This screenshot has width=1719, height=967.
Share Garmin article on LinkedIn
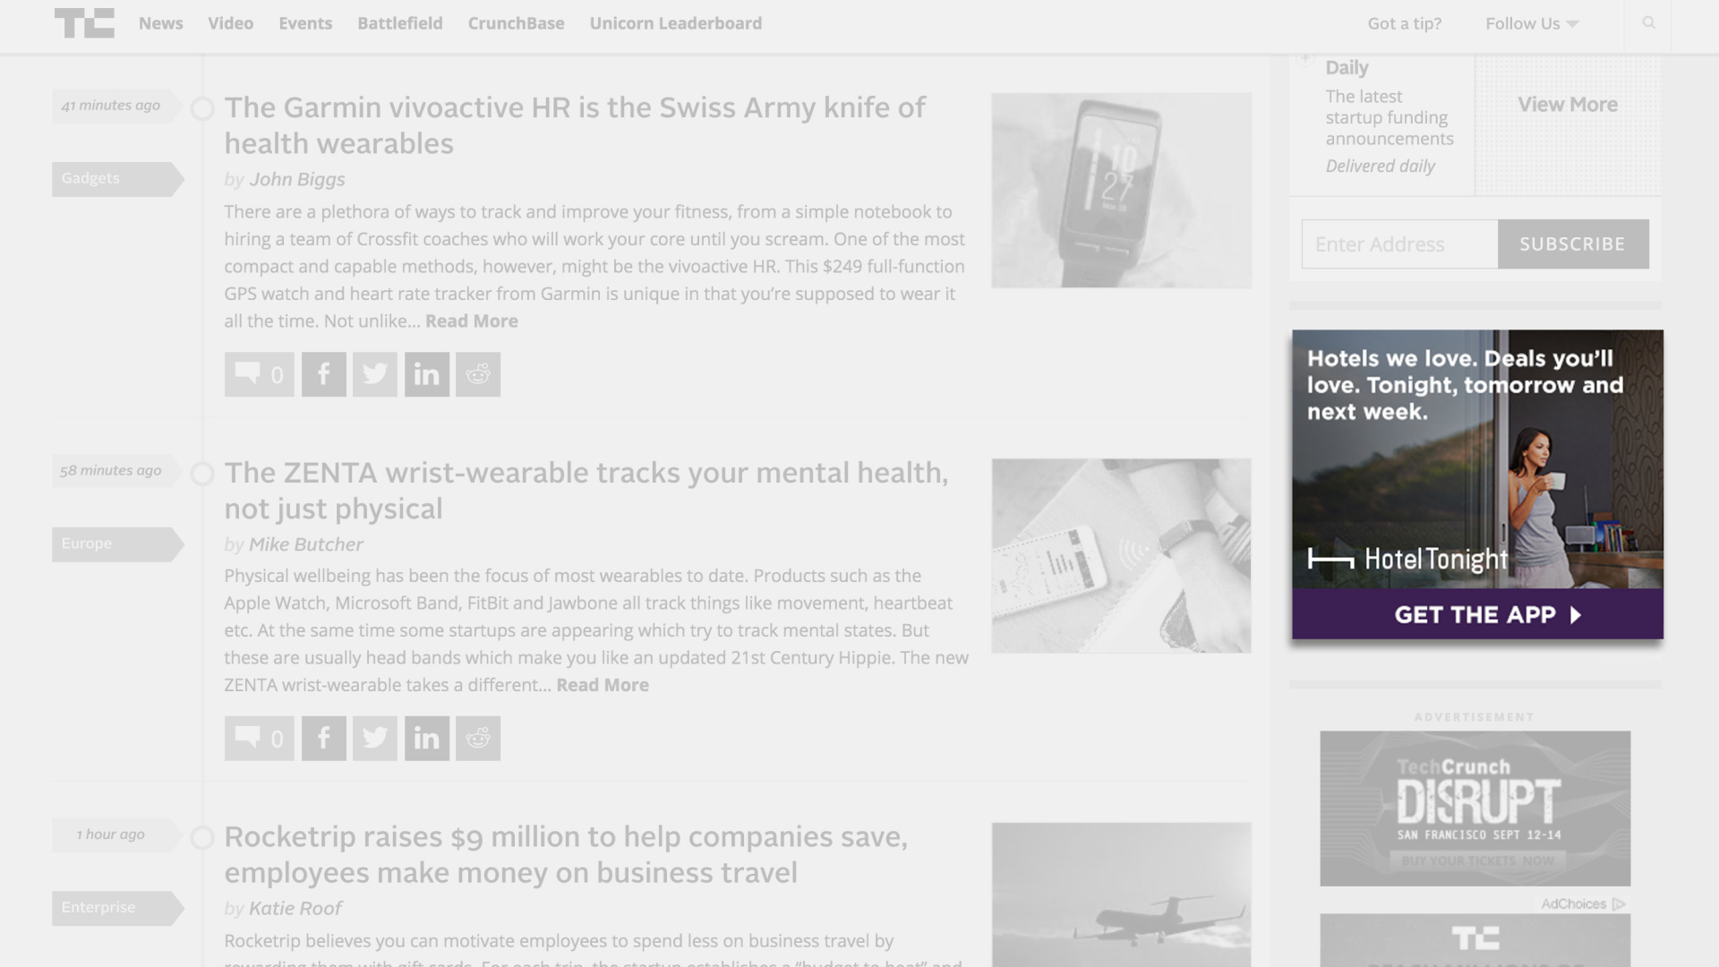pos(426,374)
